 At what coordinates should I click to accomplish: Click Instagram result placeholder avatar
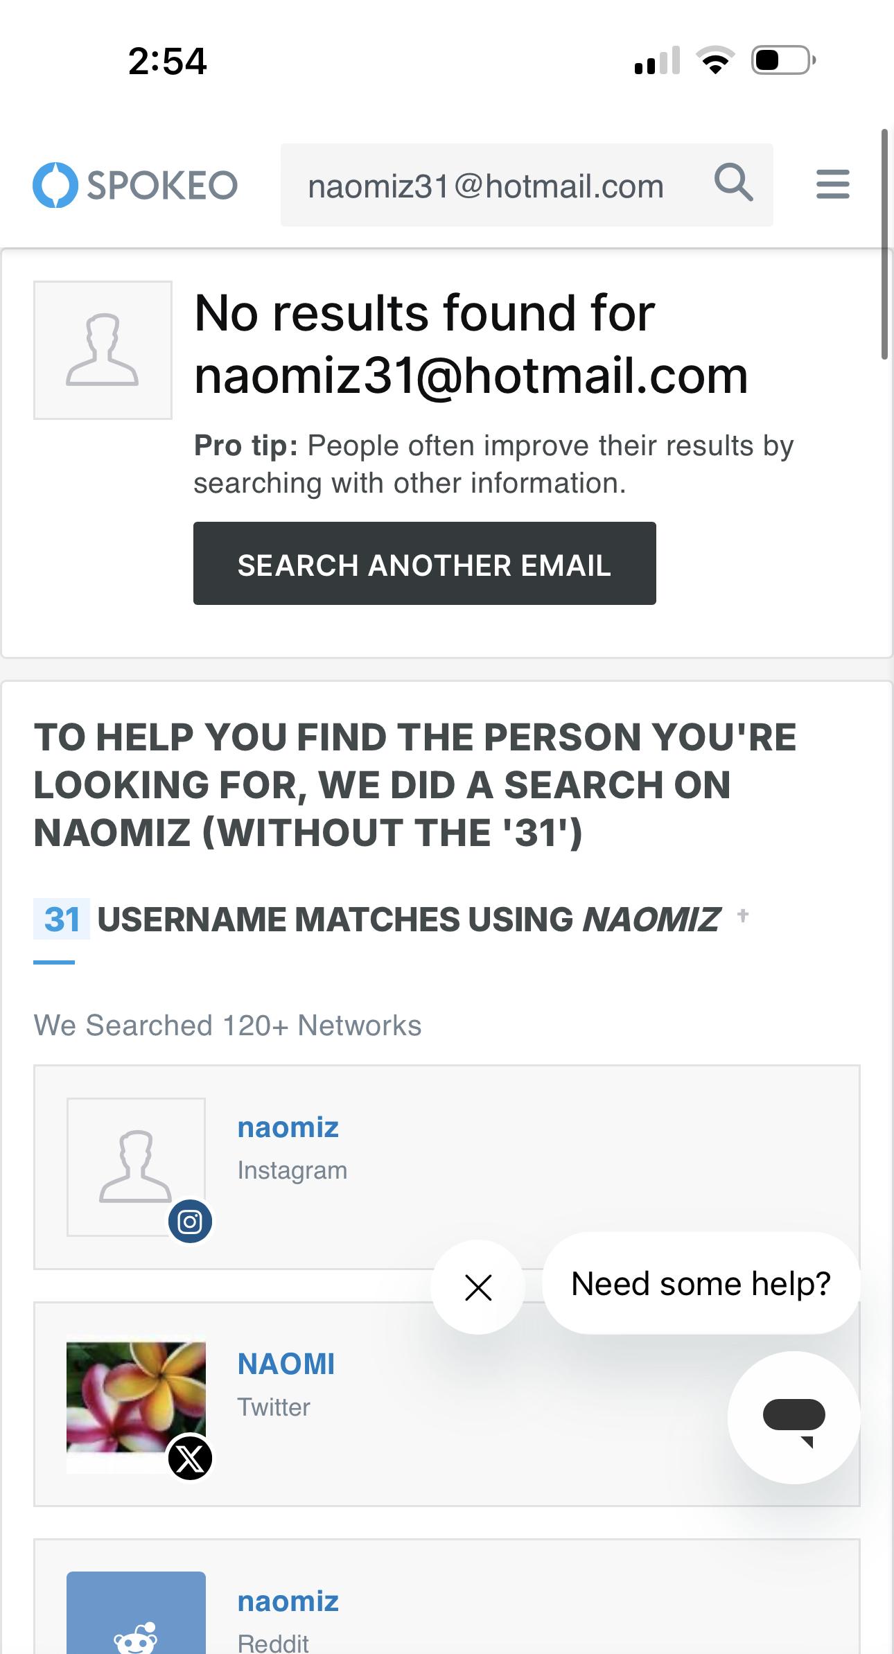(135, 1166)
